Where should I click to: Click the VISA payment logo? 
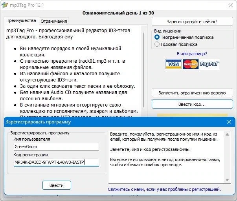tap(173, 64)
